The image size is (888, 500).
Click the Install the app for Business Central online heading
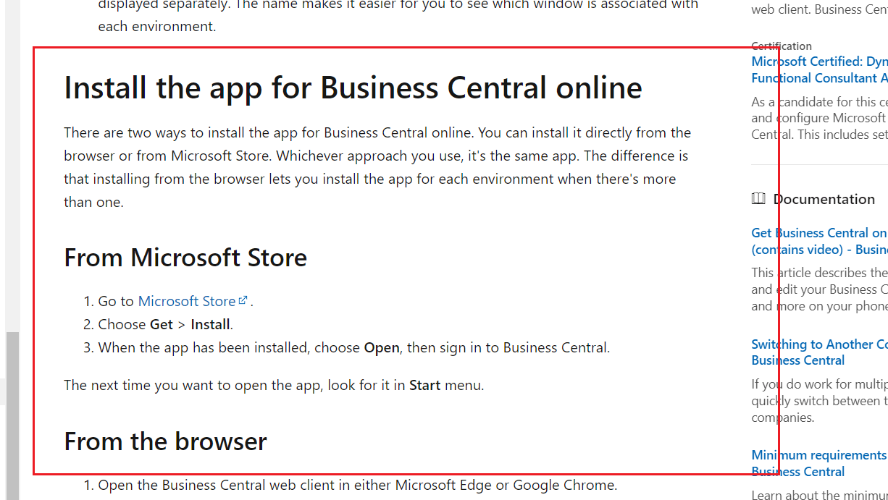click(353, 88)
